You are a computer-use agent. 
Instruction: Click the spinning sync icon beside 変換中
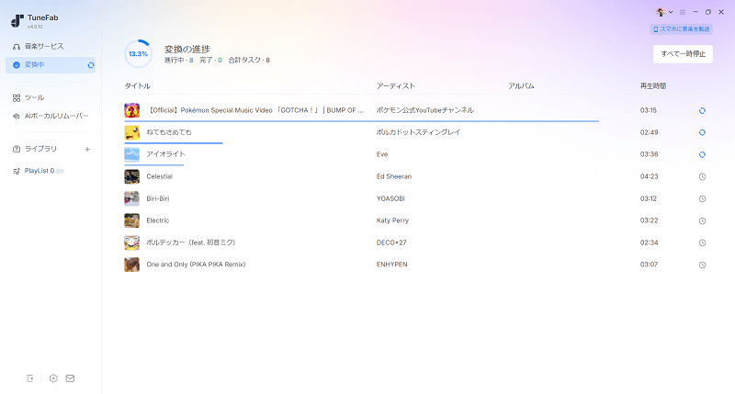pyautogui.click(x=90, y=65)
